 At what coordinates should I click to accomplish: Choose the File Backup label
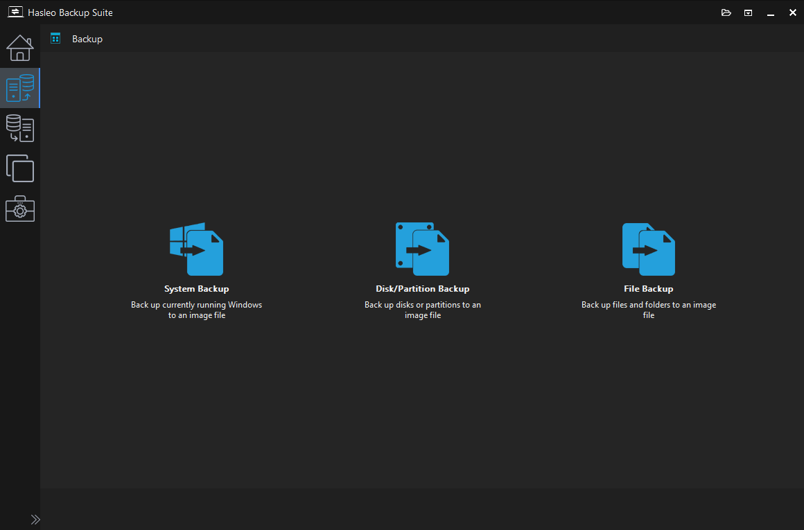tap(649, 289)
